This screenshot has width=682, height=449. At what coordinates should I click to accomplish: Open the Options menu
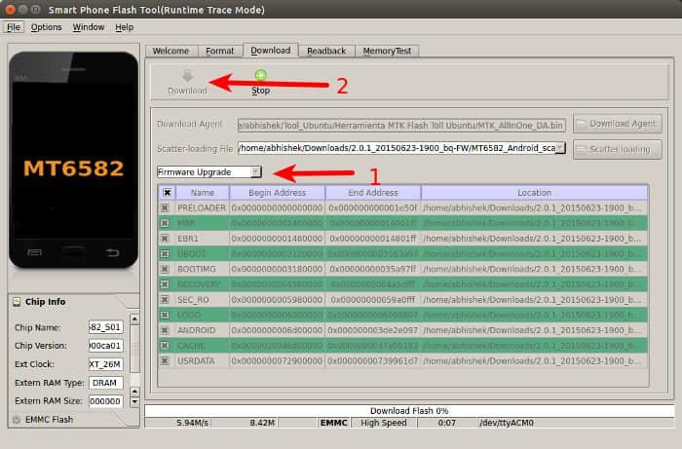point(46,27)
